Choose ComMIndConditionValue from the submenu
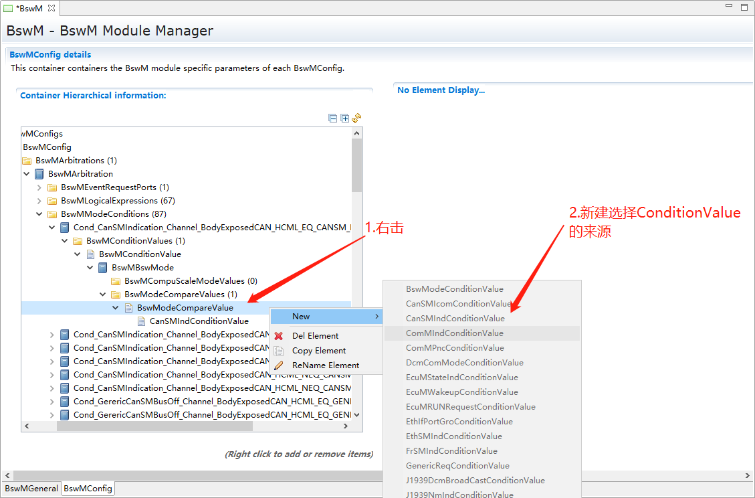The height and width of the screenshot is (498, 755). (455, 333)
